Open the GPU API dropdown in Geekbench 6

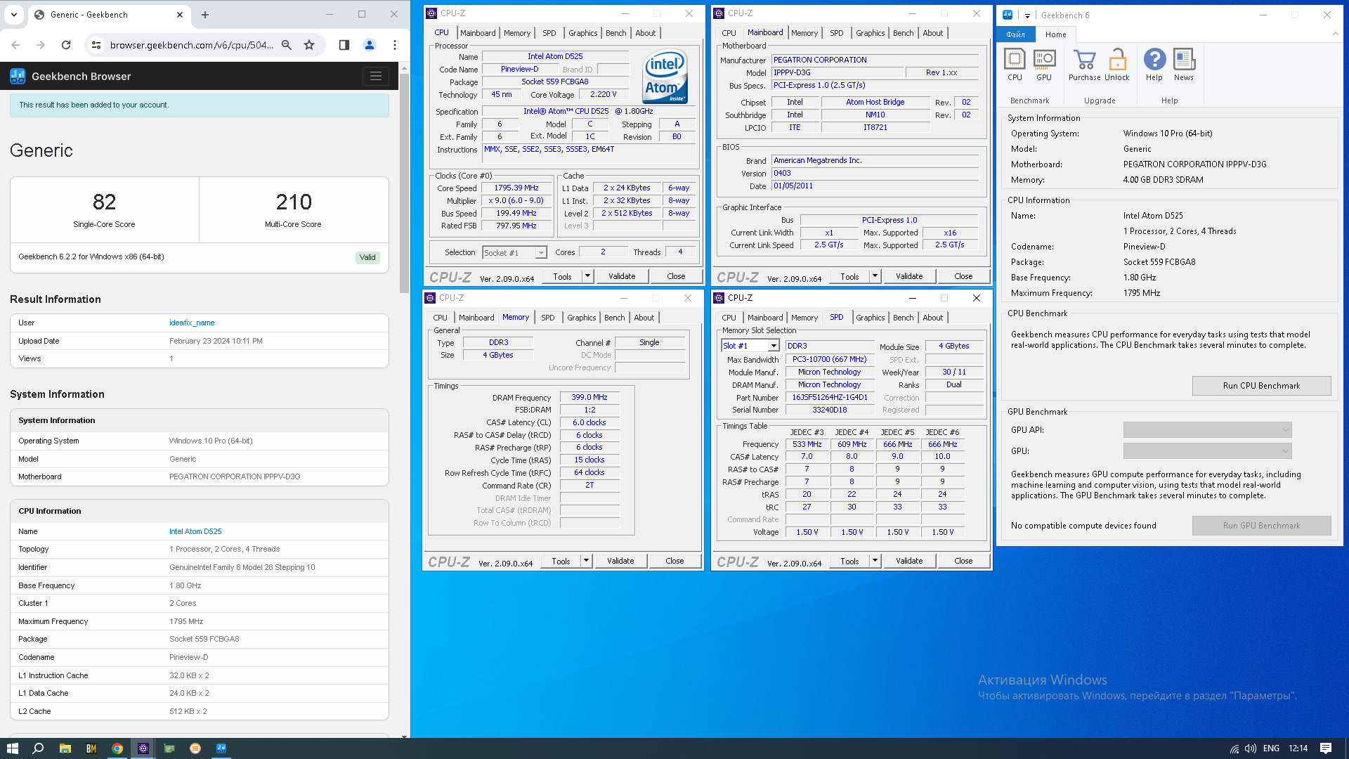(x=1207, y=430)
